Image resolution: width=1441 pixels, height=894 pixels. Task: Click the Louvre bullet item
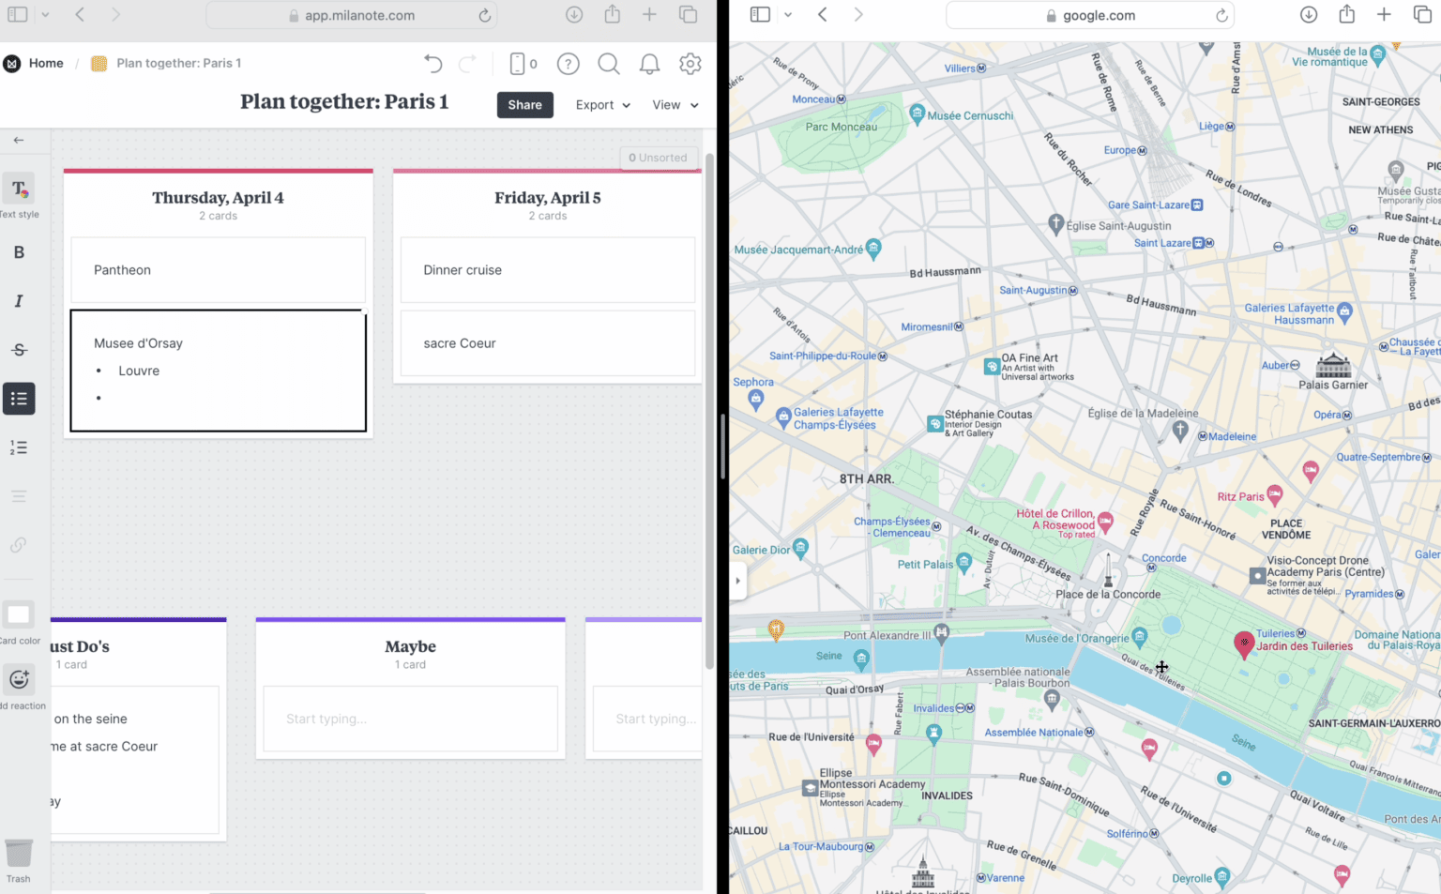(139, 371)
